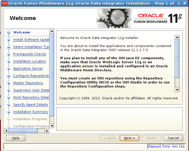Click left arrow of steps horizontal scrollbar
This screenshot has height=151, width=189.
click(x=6, y=131)
